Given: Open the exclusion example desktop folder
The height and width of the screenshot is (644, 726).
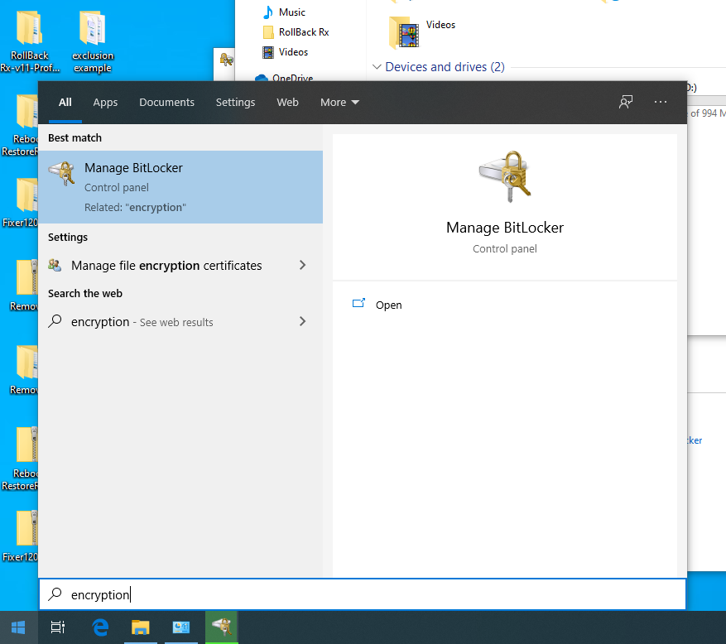Looking at the screenshot, I should (93, 41).
